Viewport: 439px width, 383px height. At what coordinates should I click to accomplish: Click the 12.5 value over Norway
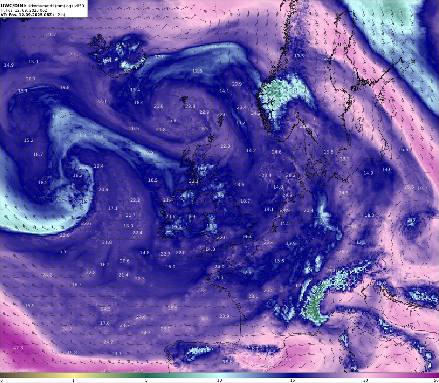tap(299, 56)
